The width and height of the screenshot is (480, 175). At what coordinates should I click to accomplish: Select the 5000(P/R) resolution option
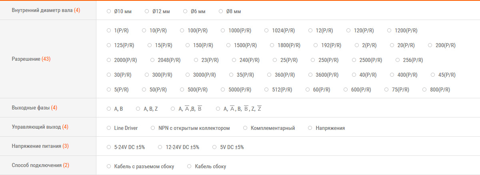point(223,90)
